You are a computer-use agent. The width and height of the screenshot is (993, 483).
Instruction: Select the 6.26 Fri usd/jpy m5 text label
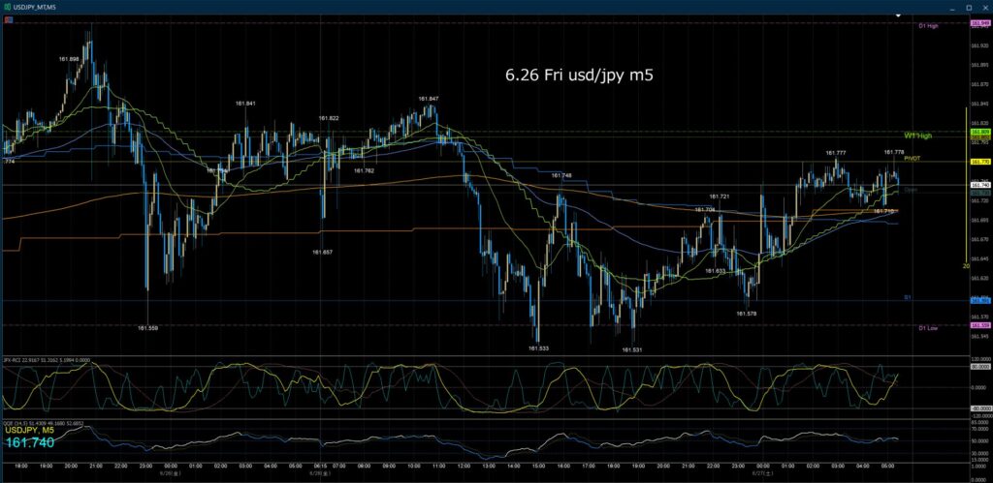[579, 75]
